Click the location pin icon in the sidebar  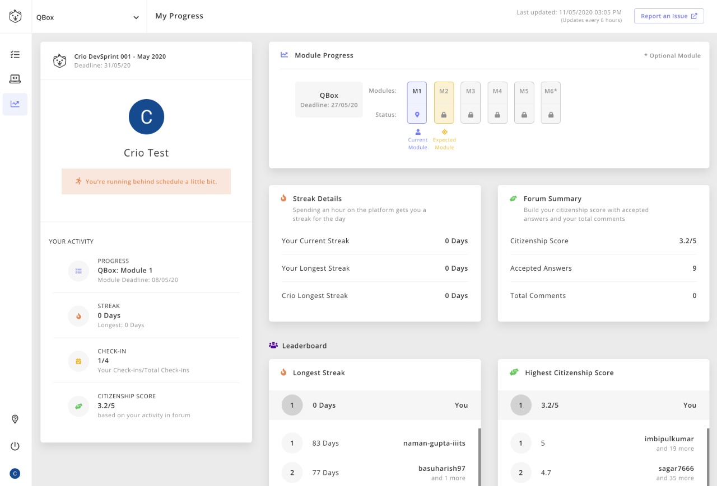coord(15,419)
